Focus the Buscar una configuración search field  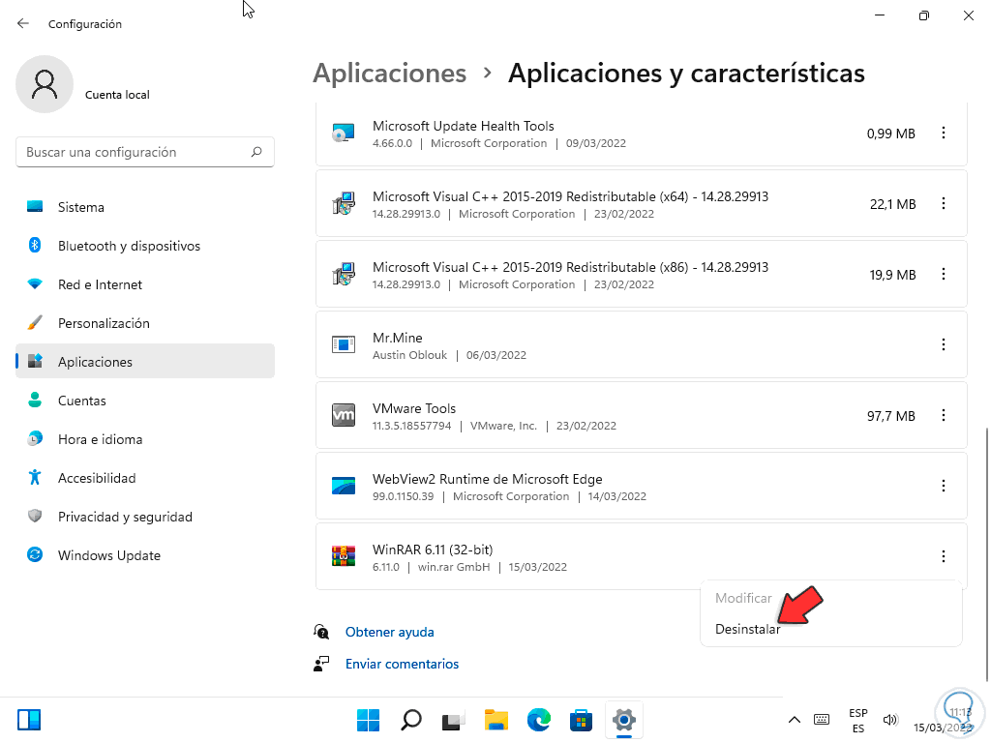pos(145,152)
